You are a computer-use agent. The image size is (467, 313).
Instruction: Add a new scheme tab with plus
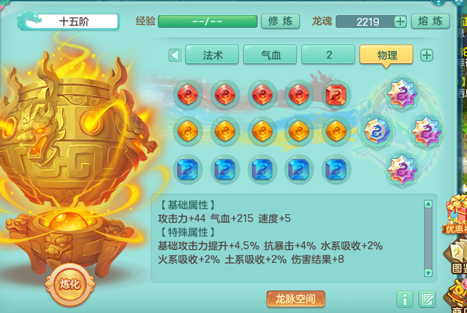pyautogui.click(x=427, y=55)
